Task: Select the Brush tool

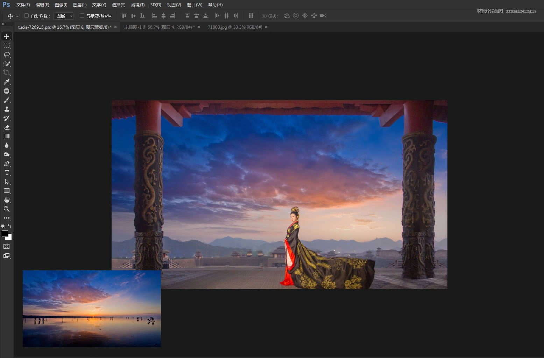Action: pyautogui.click(x=7, y=100)
